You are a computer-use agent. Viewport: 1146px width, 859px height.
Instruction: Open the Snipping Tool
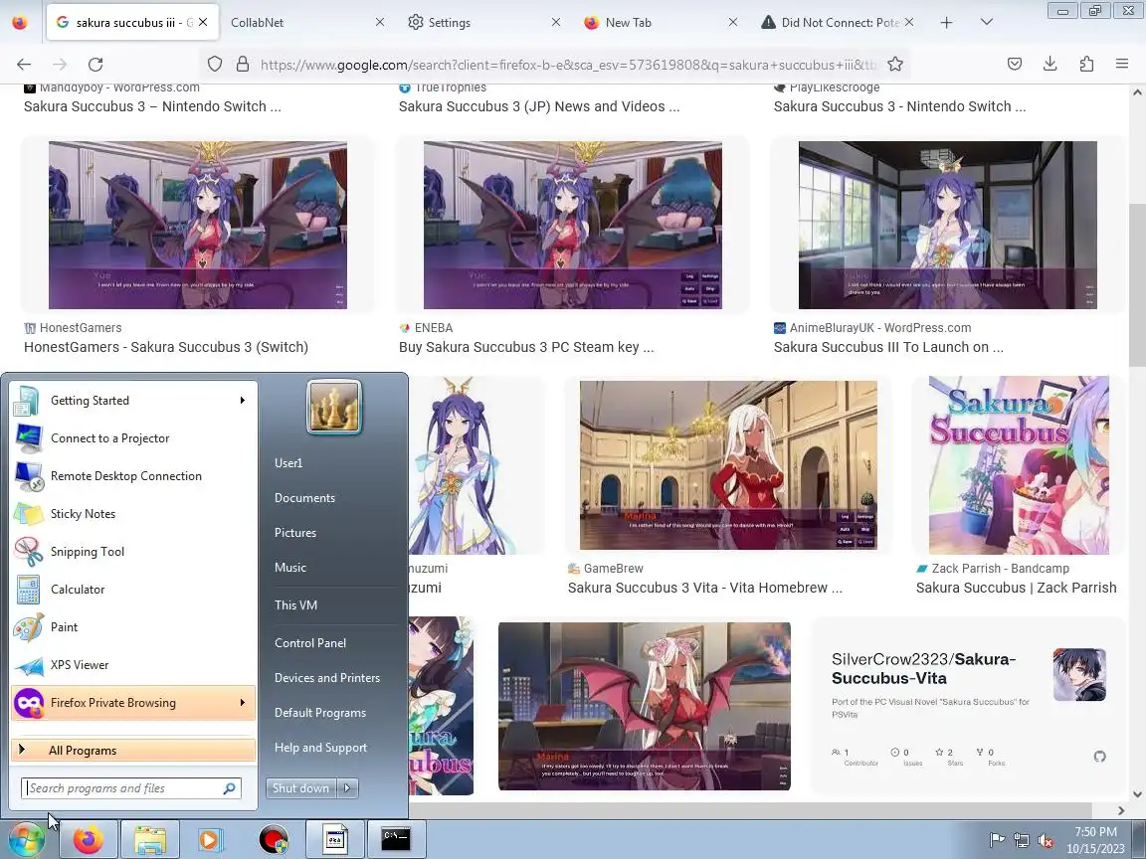[x=133, y=552]
